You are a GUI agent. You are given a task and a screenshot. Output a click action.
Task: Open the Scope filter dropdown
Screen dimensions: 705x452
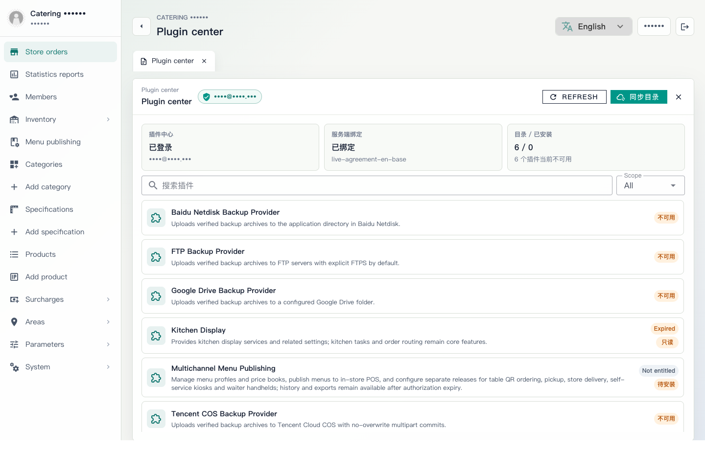[650, 185]
